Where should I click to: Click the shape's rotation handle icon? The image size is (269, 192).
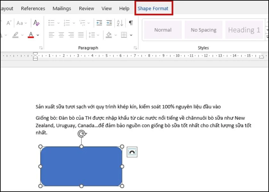pyautogui.click(x=81, y=134)
